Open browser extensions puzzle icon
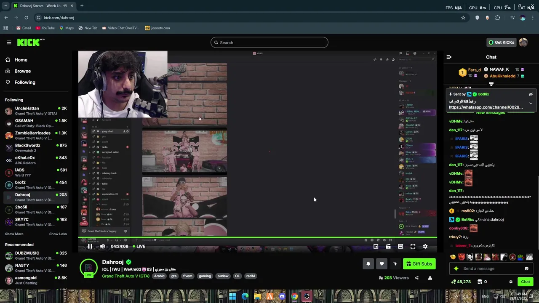This screenshot has height=303, width=539. tap(498, 18)
